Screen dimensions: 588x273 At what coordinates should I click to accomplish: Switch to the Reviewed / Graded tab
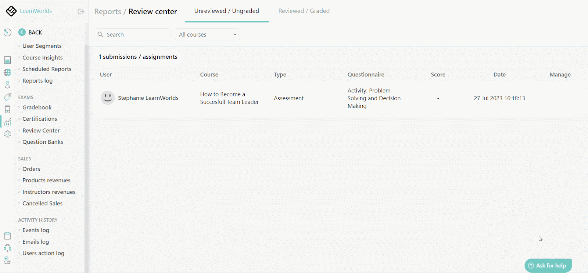(x=304, y=11)
